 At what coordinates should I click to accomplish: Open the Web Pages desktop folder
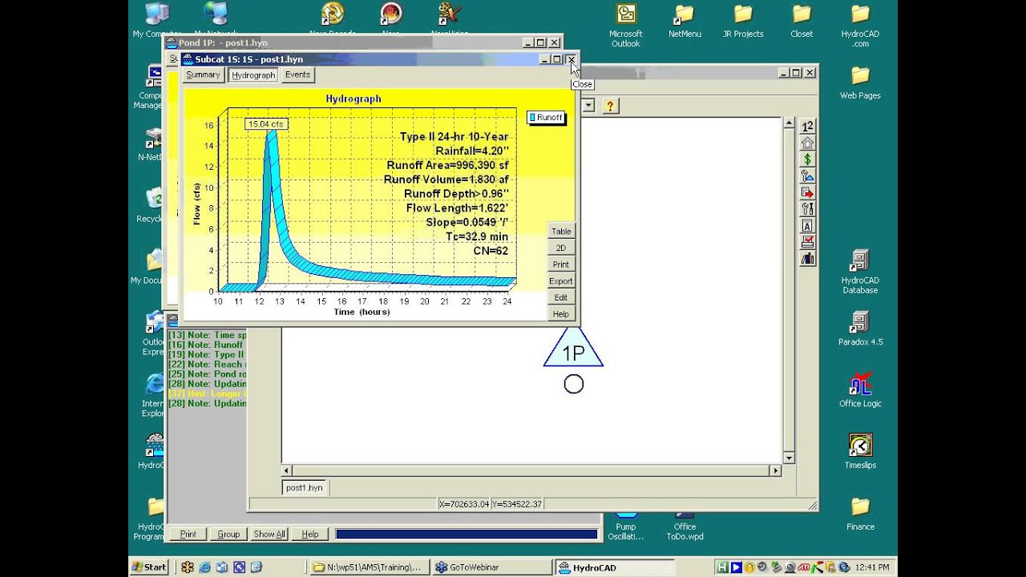coord(860,81)
